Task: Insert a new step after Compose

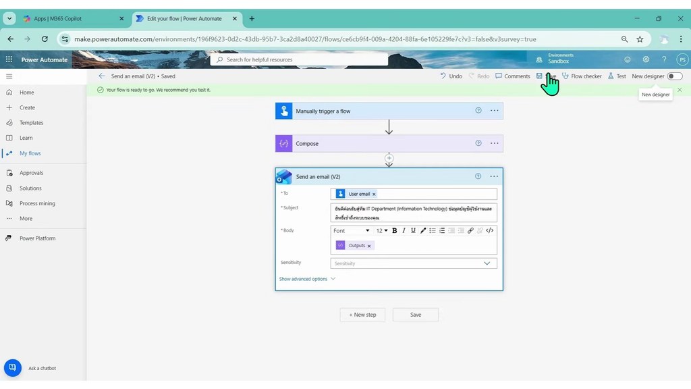Action: coord(389,158)
